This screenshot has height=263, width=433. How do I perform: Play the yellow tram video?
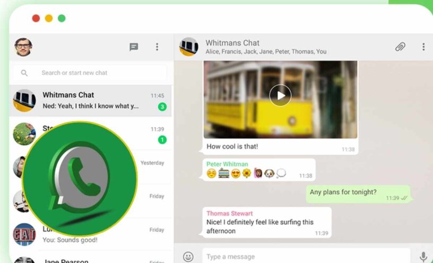(x=280, y=95)
